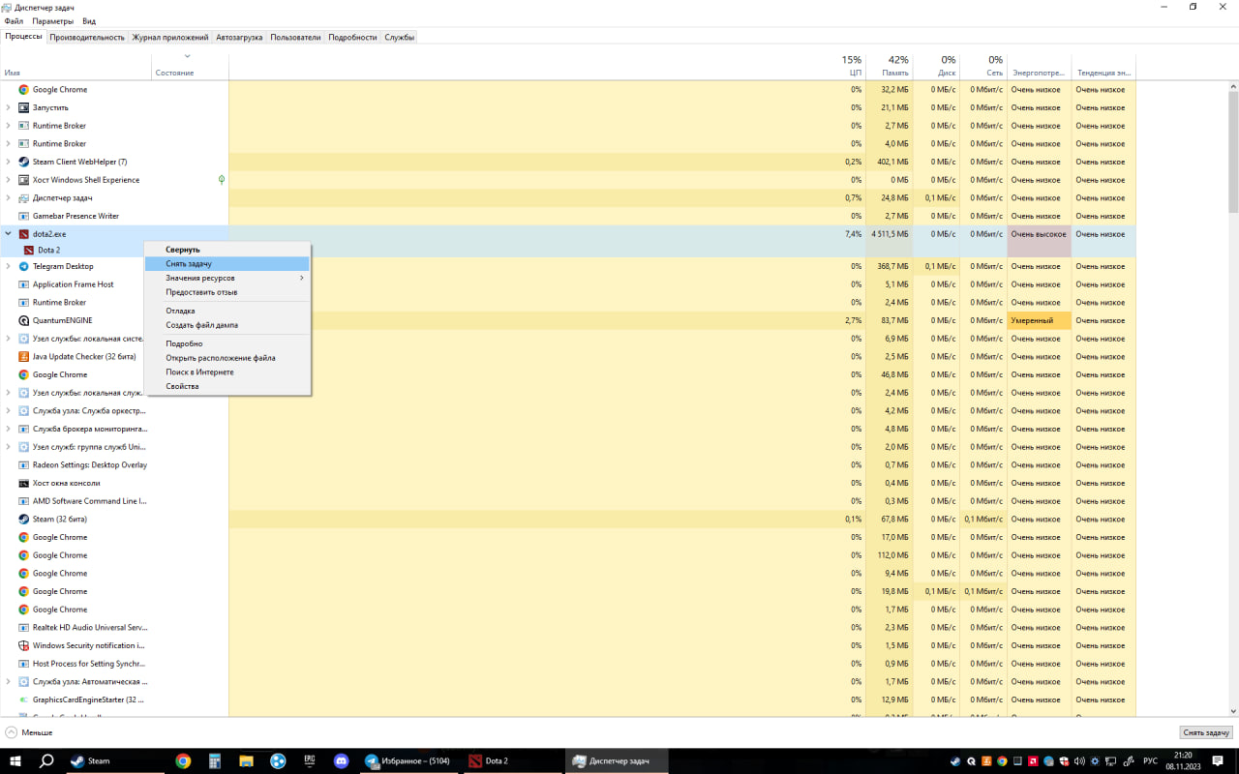Screen dimensions: 1239x774
Task: Click the Dota 2 child window icon
Action: tap(29, 250)
